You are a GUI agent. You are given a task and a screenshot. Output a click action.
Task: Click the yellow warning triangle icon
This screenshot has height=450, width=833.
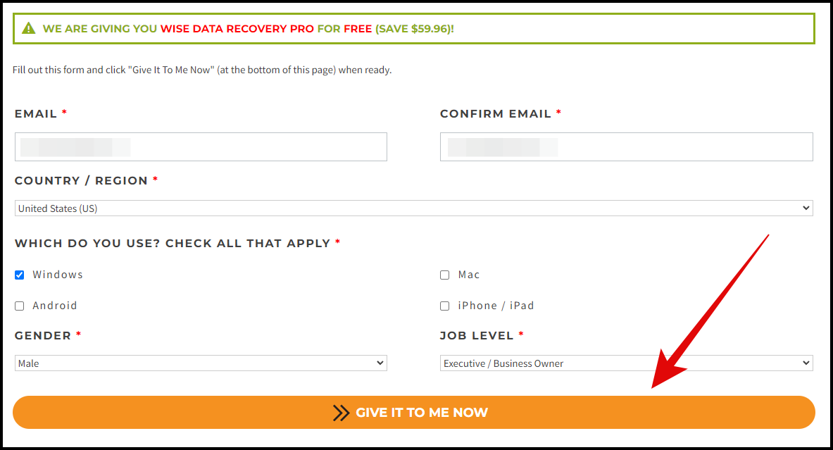[29, 28]
